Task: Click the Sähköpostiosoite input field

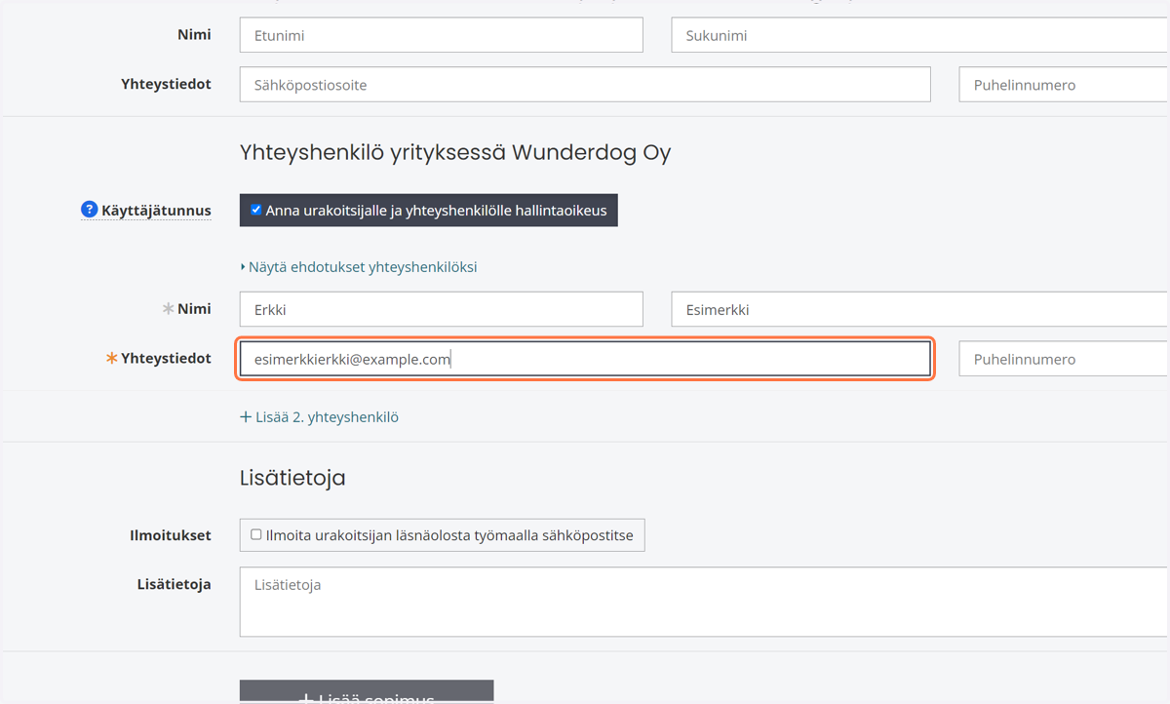Action: (x=585, y=85)
